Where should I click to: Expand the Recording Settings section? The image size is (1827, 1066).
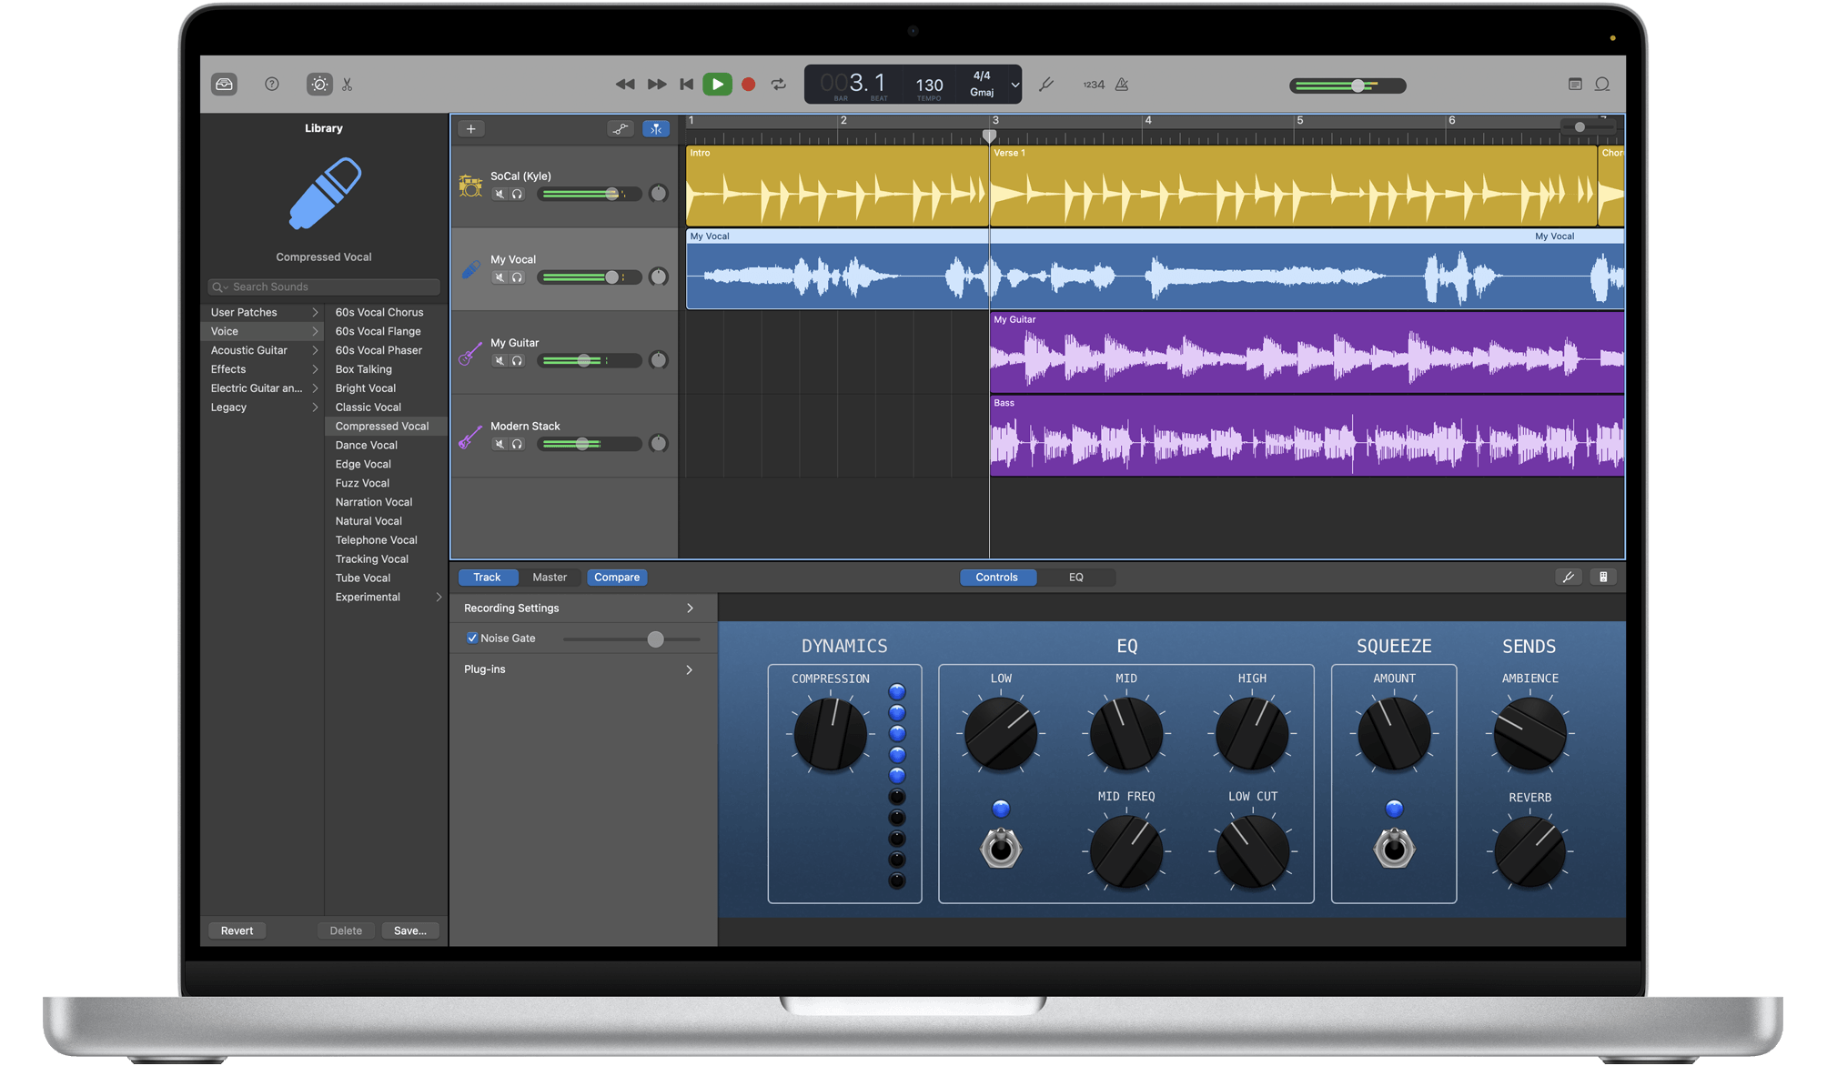[582, 608]
